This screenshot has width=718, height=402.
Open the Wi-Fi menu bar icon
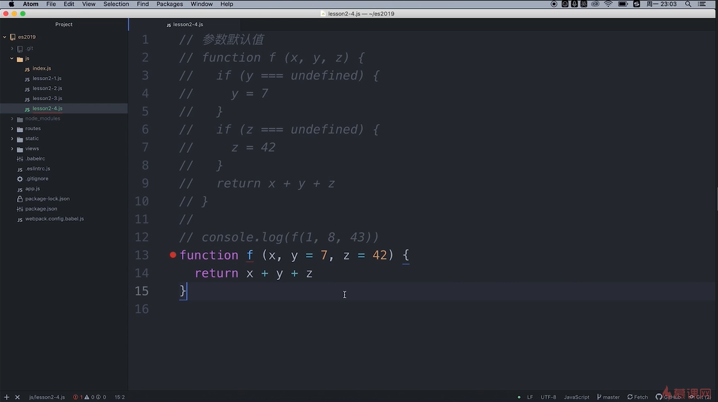[x=608, y=4]
